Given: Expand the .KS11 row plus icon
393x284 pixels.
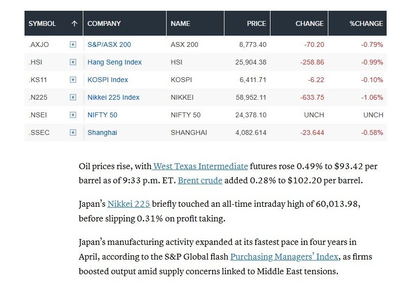Looking at the screenshot, I should point(73,80).
